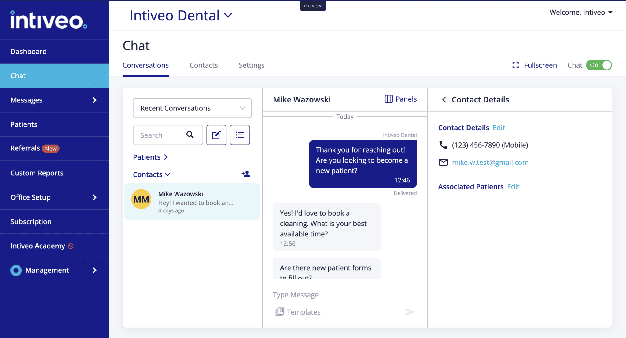626x338 pixels.
Task: Edit the Associated Patients
Action: pos(513,187)
